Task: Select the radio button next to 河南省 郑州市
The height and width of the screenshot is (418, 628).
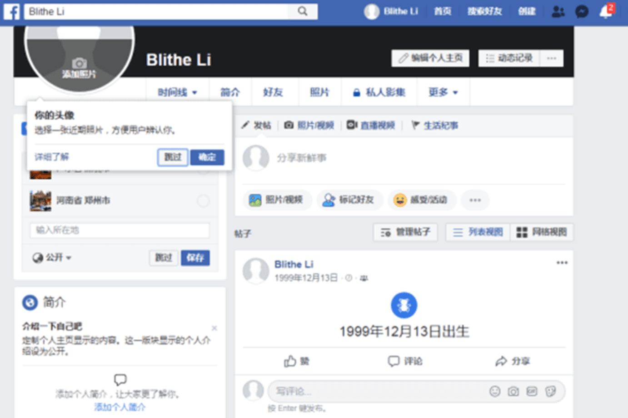Action: pos(203,201)
